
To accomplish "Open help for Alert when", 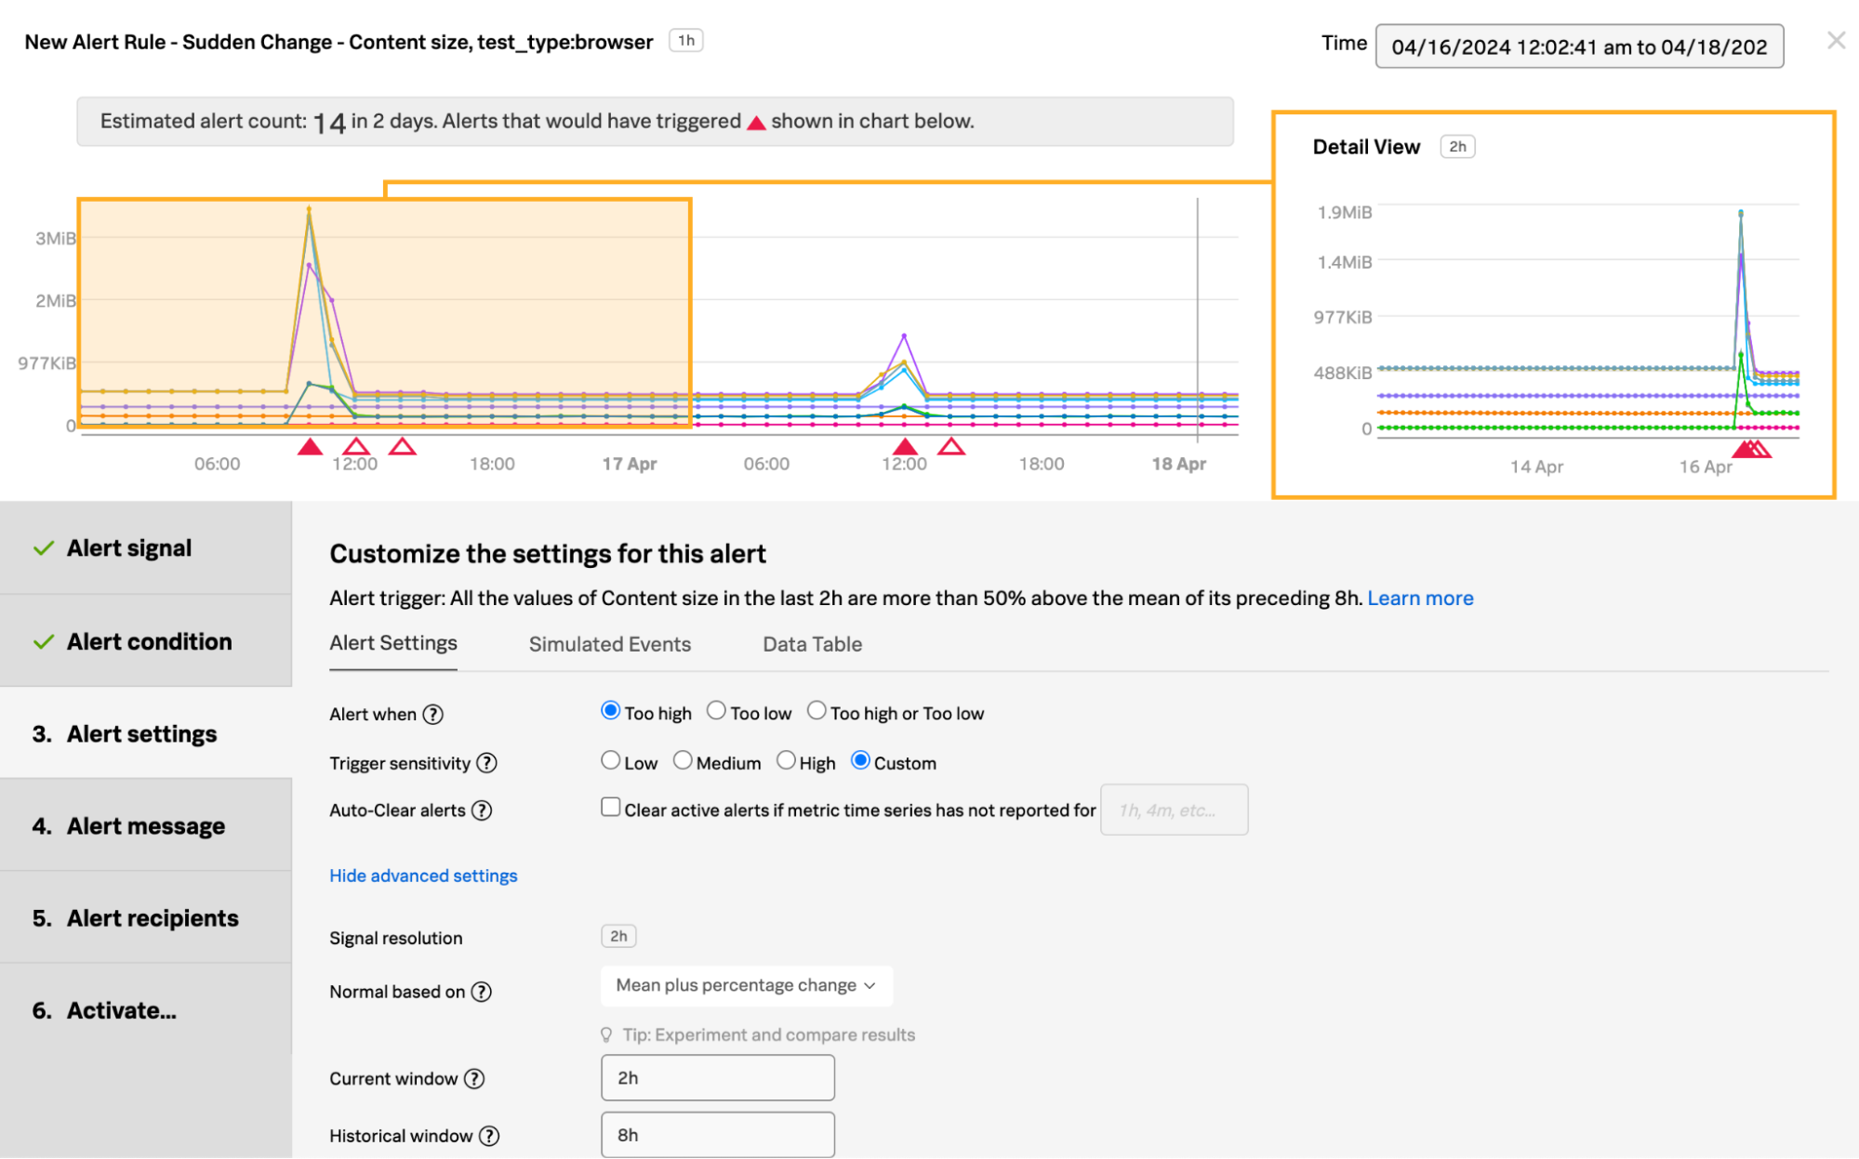I will (432, 714).
